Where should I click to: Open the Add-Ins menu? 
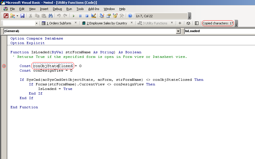coord(94,9)
